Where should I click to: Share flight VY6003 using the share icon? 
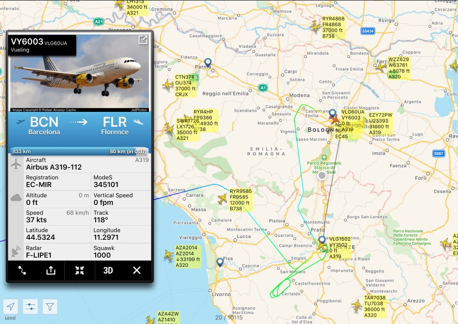pyautogui.click(x=50, y=270)
